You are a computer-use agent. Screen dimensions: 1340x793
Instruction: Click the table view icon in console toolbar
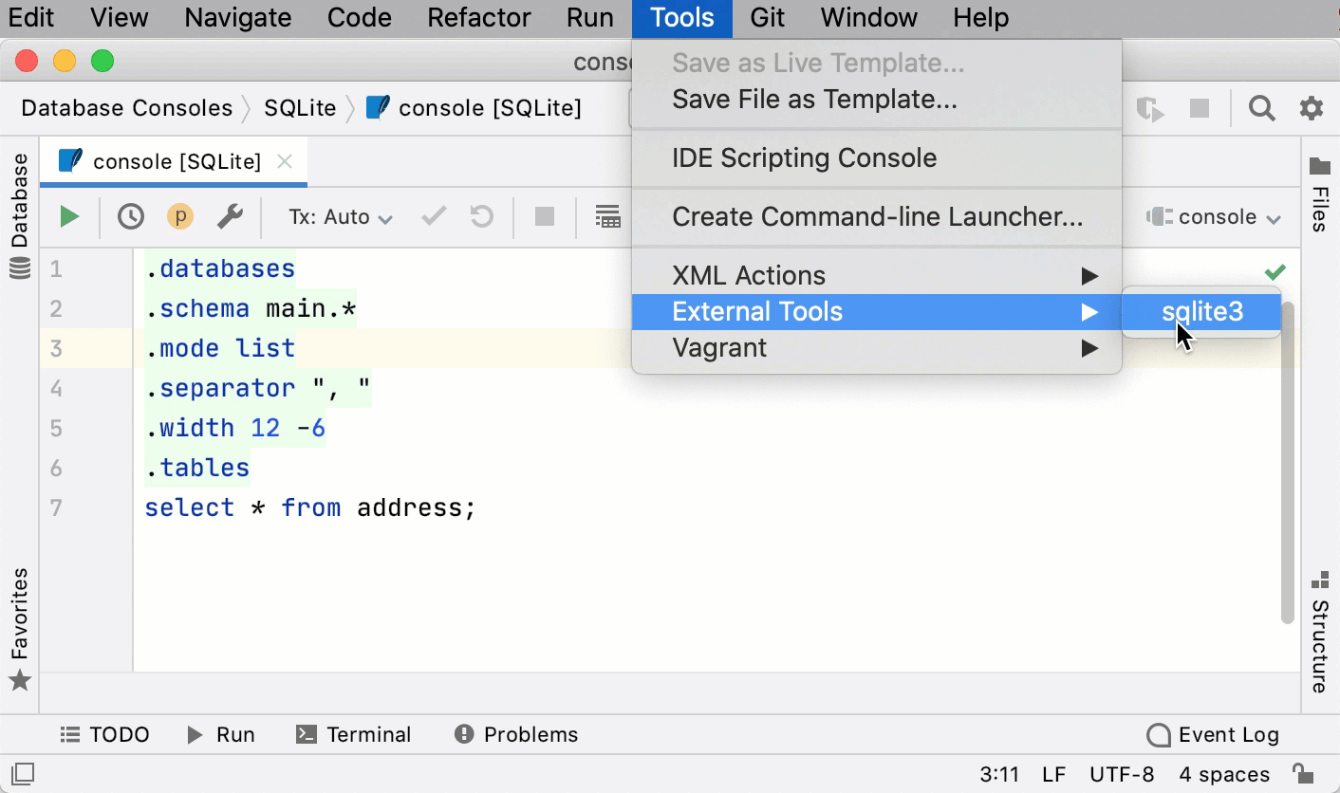coord(607,216)
